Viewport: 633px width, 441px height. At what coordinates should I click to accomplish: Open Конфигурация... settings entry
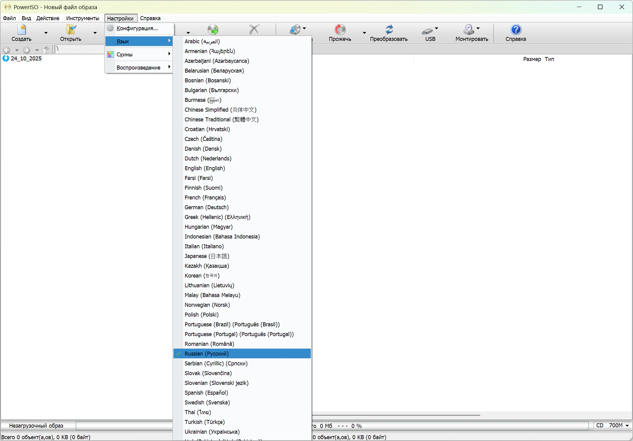[137, 28]
